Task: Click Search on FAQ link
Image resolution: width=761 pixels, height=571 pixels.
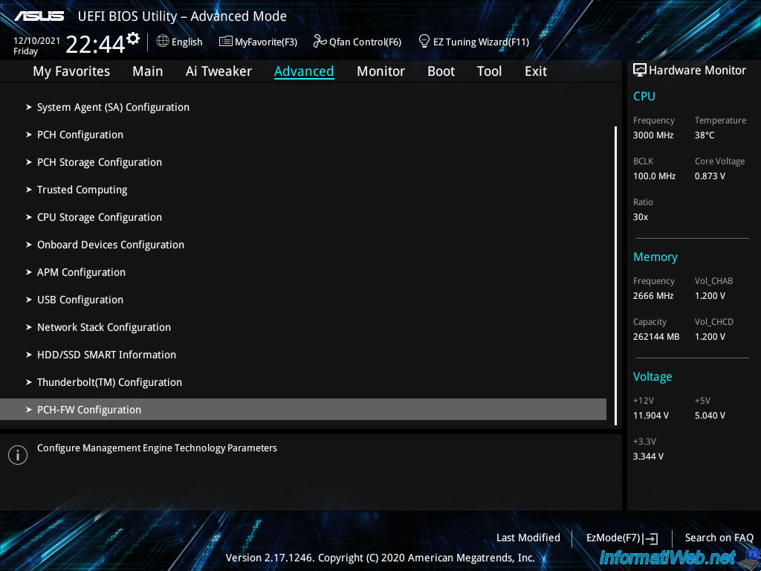Action: click(719, 538)
